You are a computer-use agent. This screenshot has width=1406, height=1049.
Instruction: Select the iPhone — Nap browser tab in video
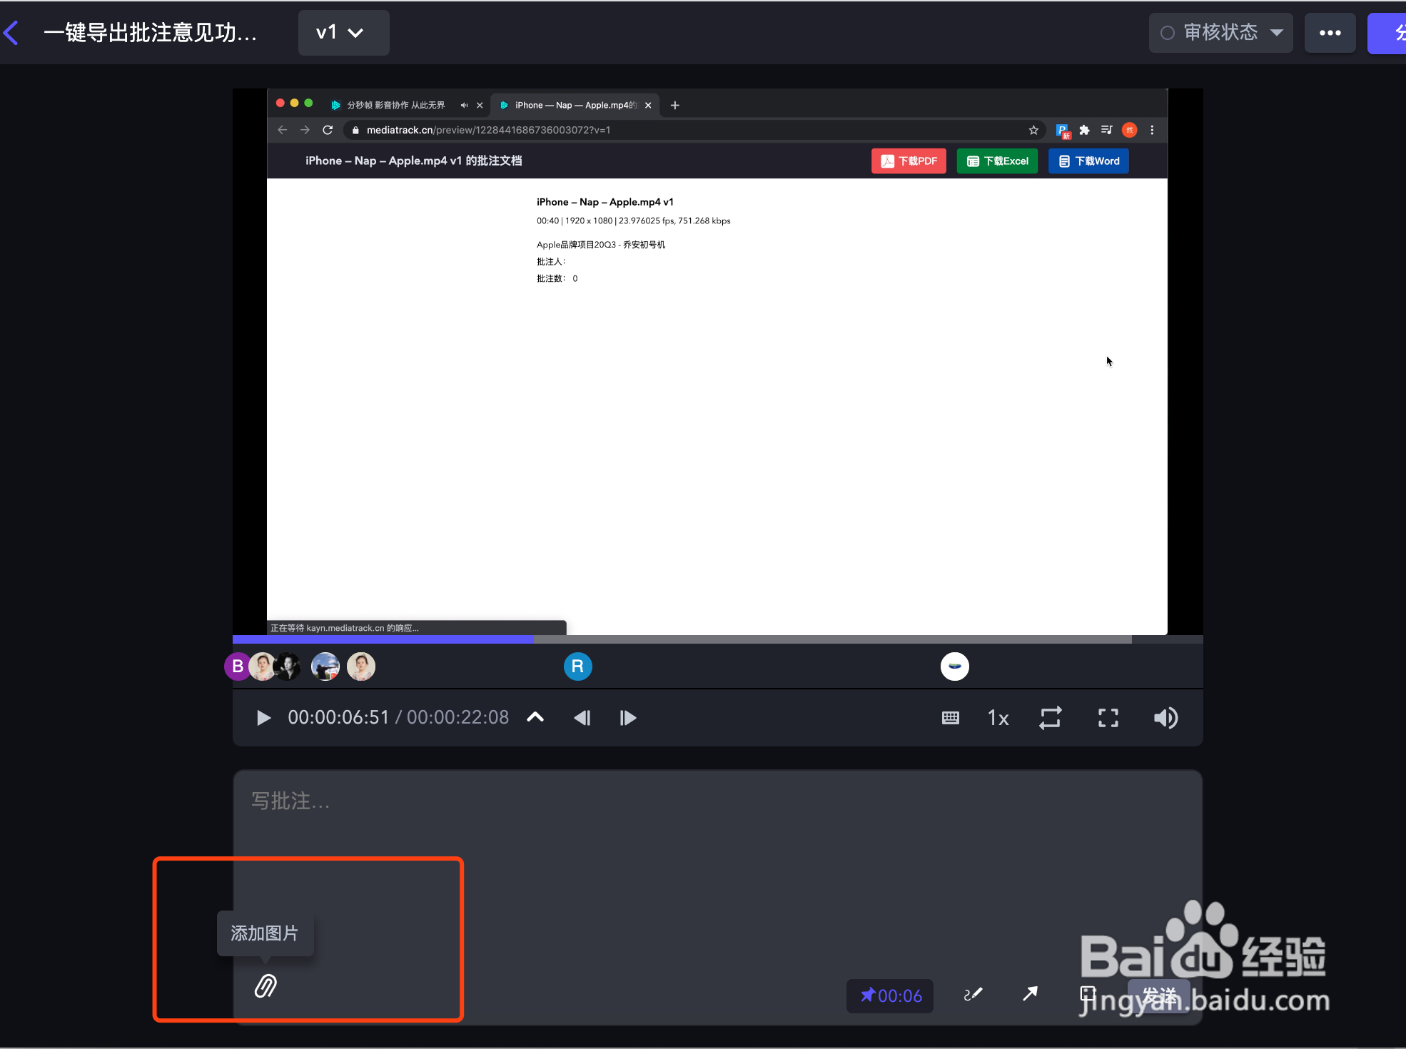[575, 105]
